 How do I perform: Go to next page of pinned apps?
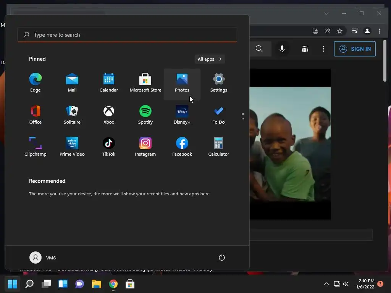[x=243, y=119]
